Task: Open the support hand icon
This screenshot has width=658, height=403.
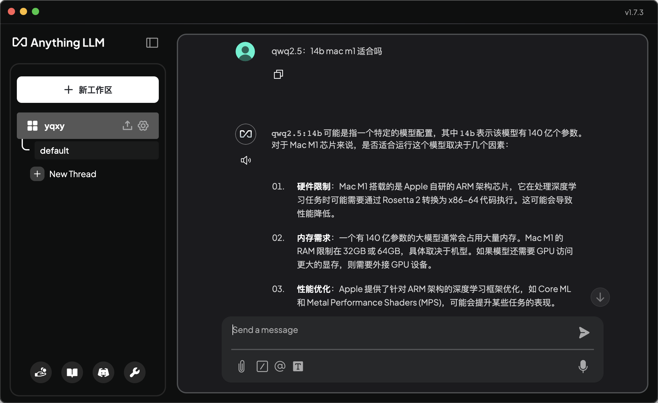Action: [41, 372]
